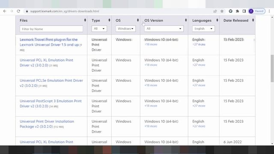Open Universal PCL XL Emulation v2 (3.0.2.0) link
This screenshot has height=154, width=274.
tap(47, 62)
